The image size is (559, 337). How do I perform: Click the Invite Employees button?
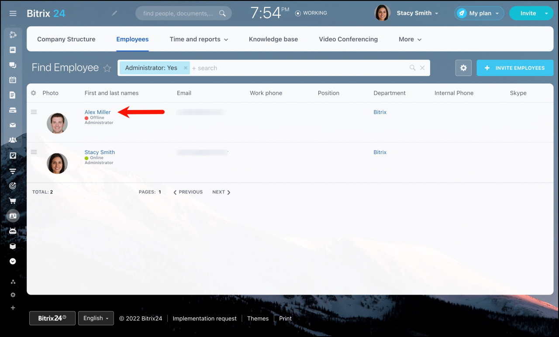coord(515,68)
